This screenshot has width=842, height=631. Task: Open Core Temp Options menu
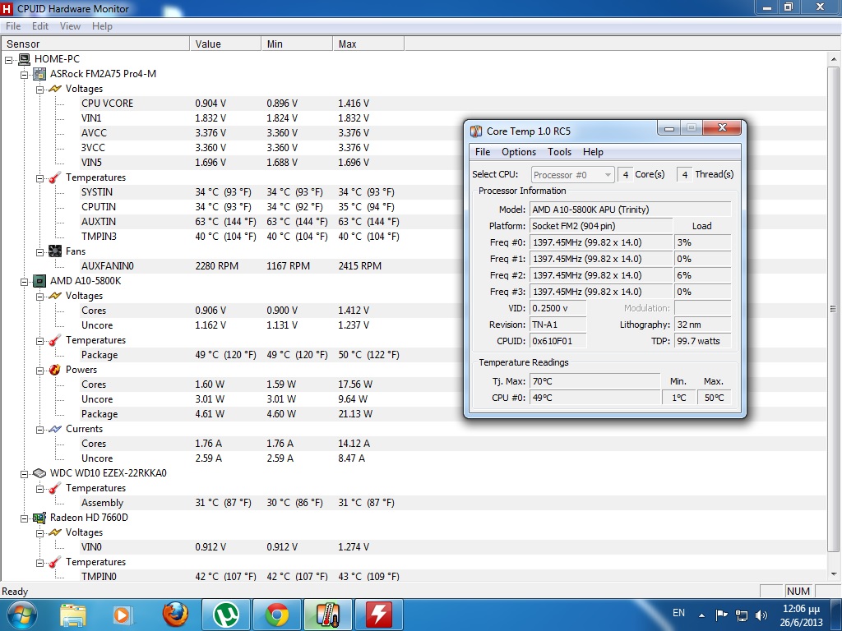coord(519,152)
